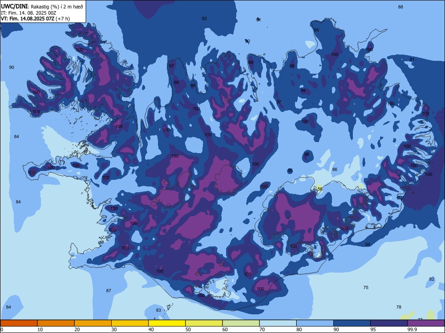Click the dark orange 0–10 legend swatch
445x333 pixels.
point(19,323)
